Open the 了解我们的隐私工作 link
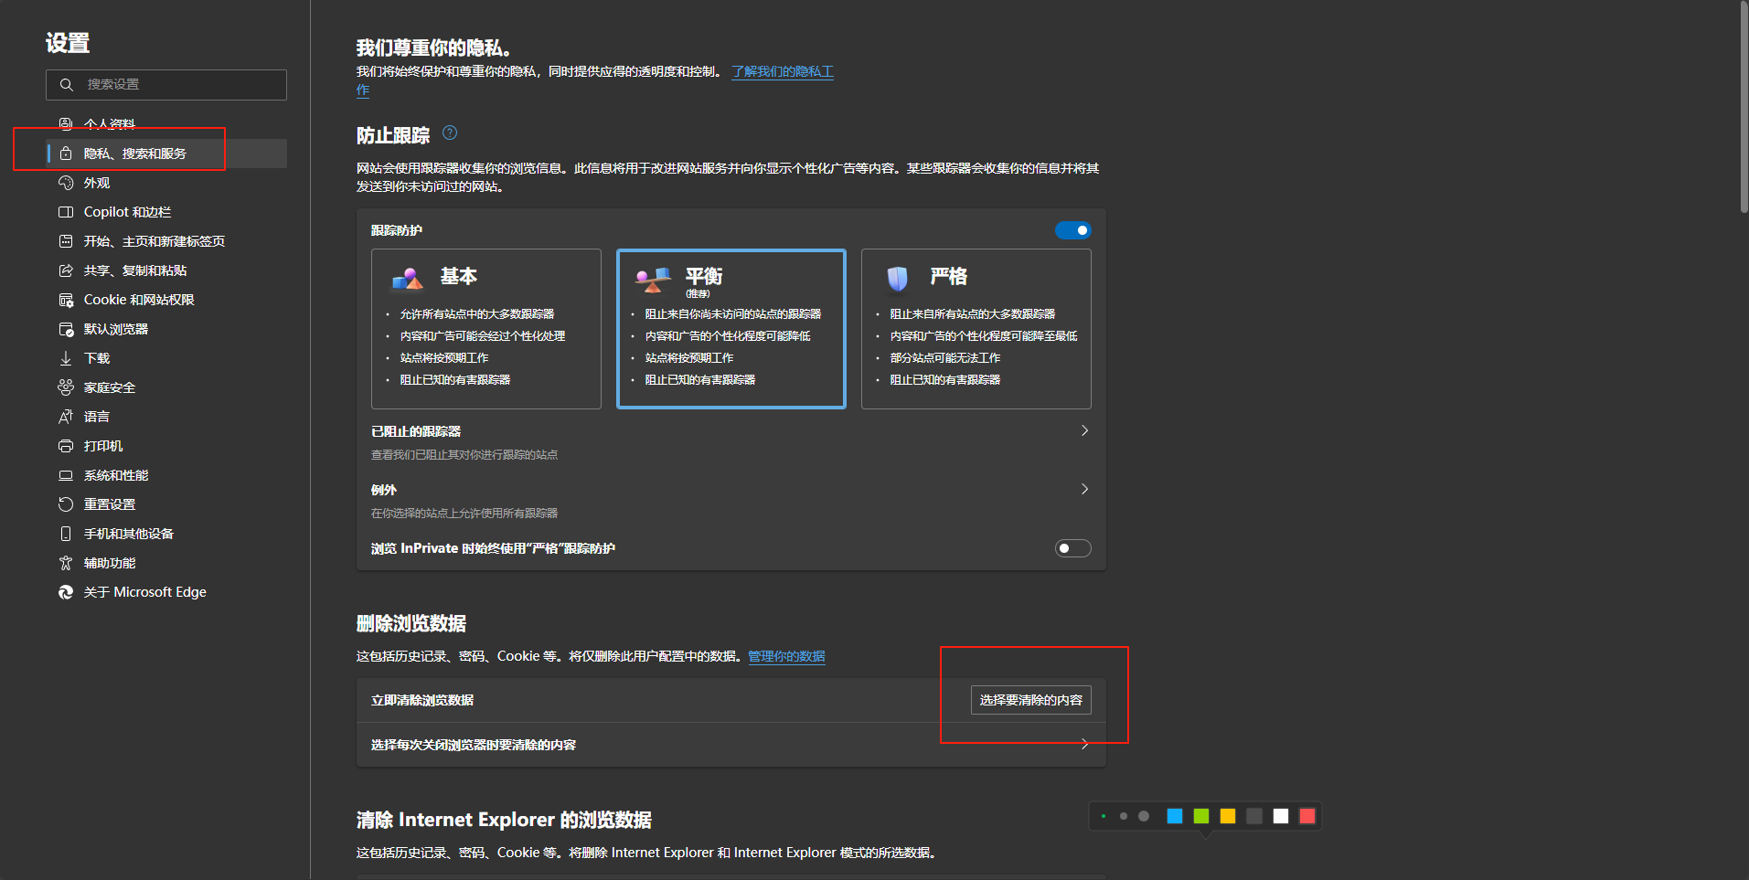 point(783,71)
